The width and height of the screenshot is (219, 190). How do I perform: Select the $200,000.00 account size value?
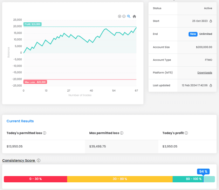coord(204,47)
